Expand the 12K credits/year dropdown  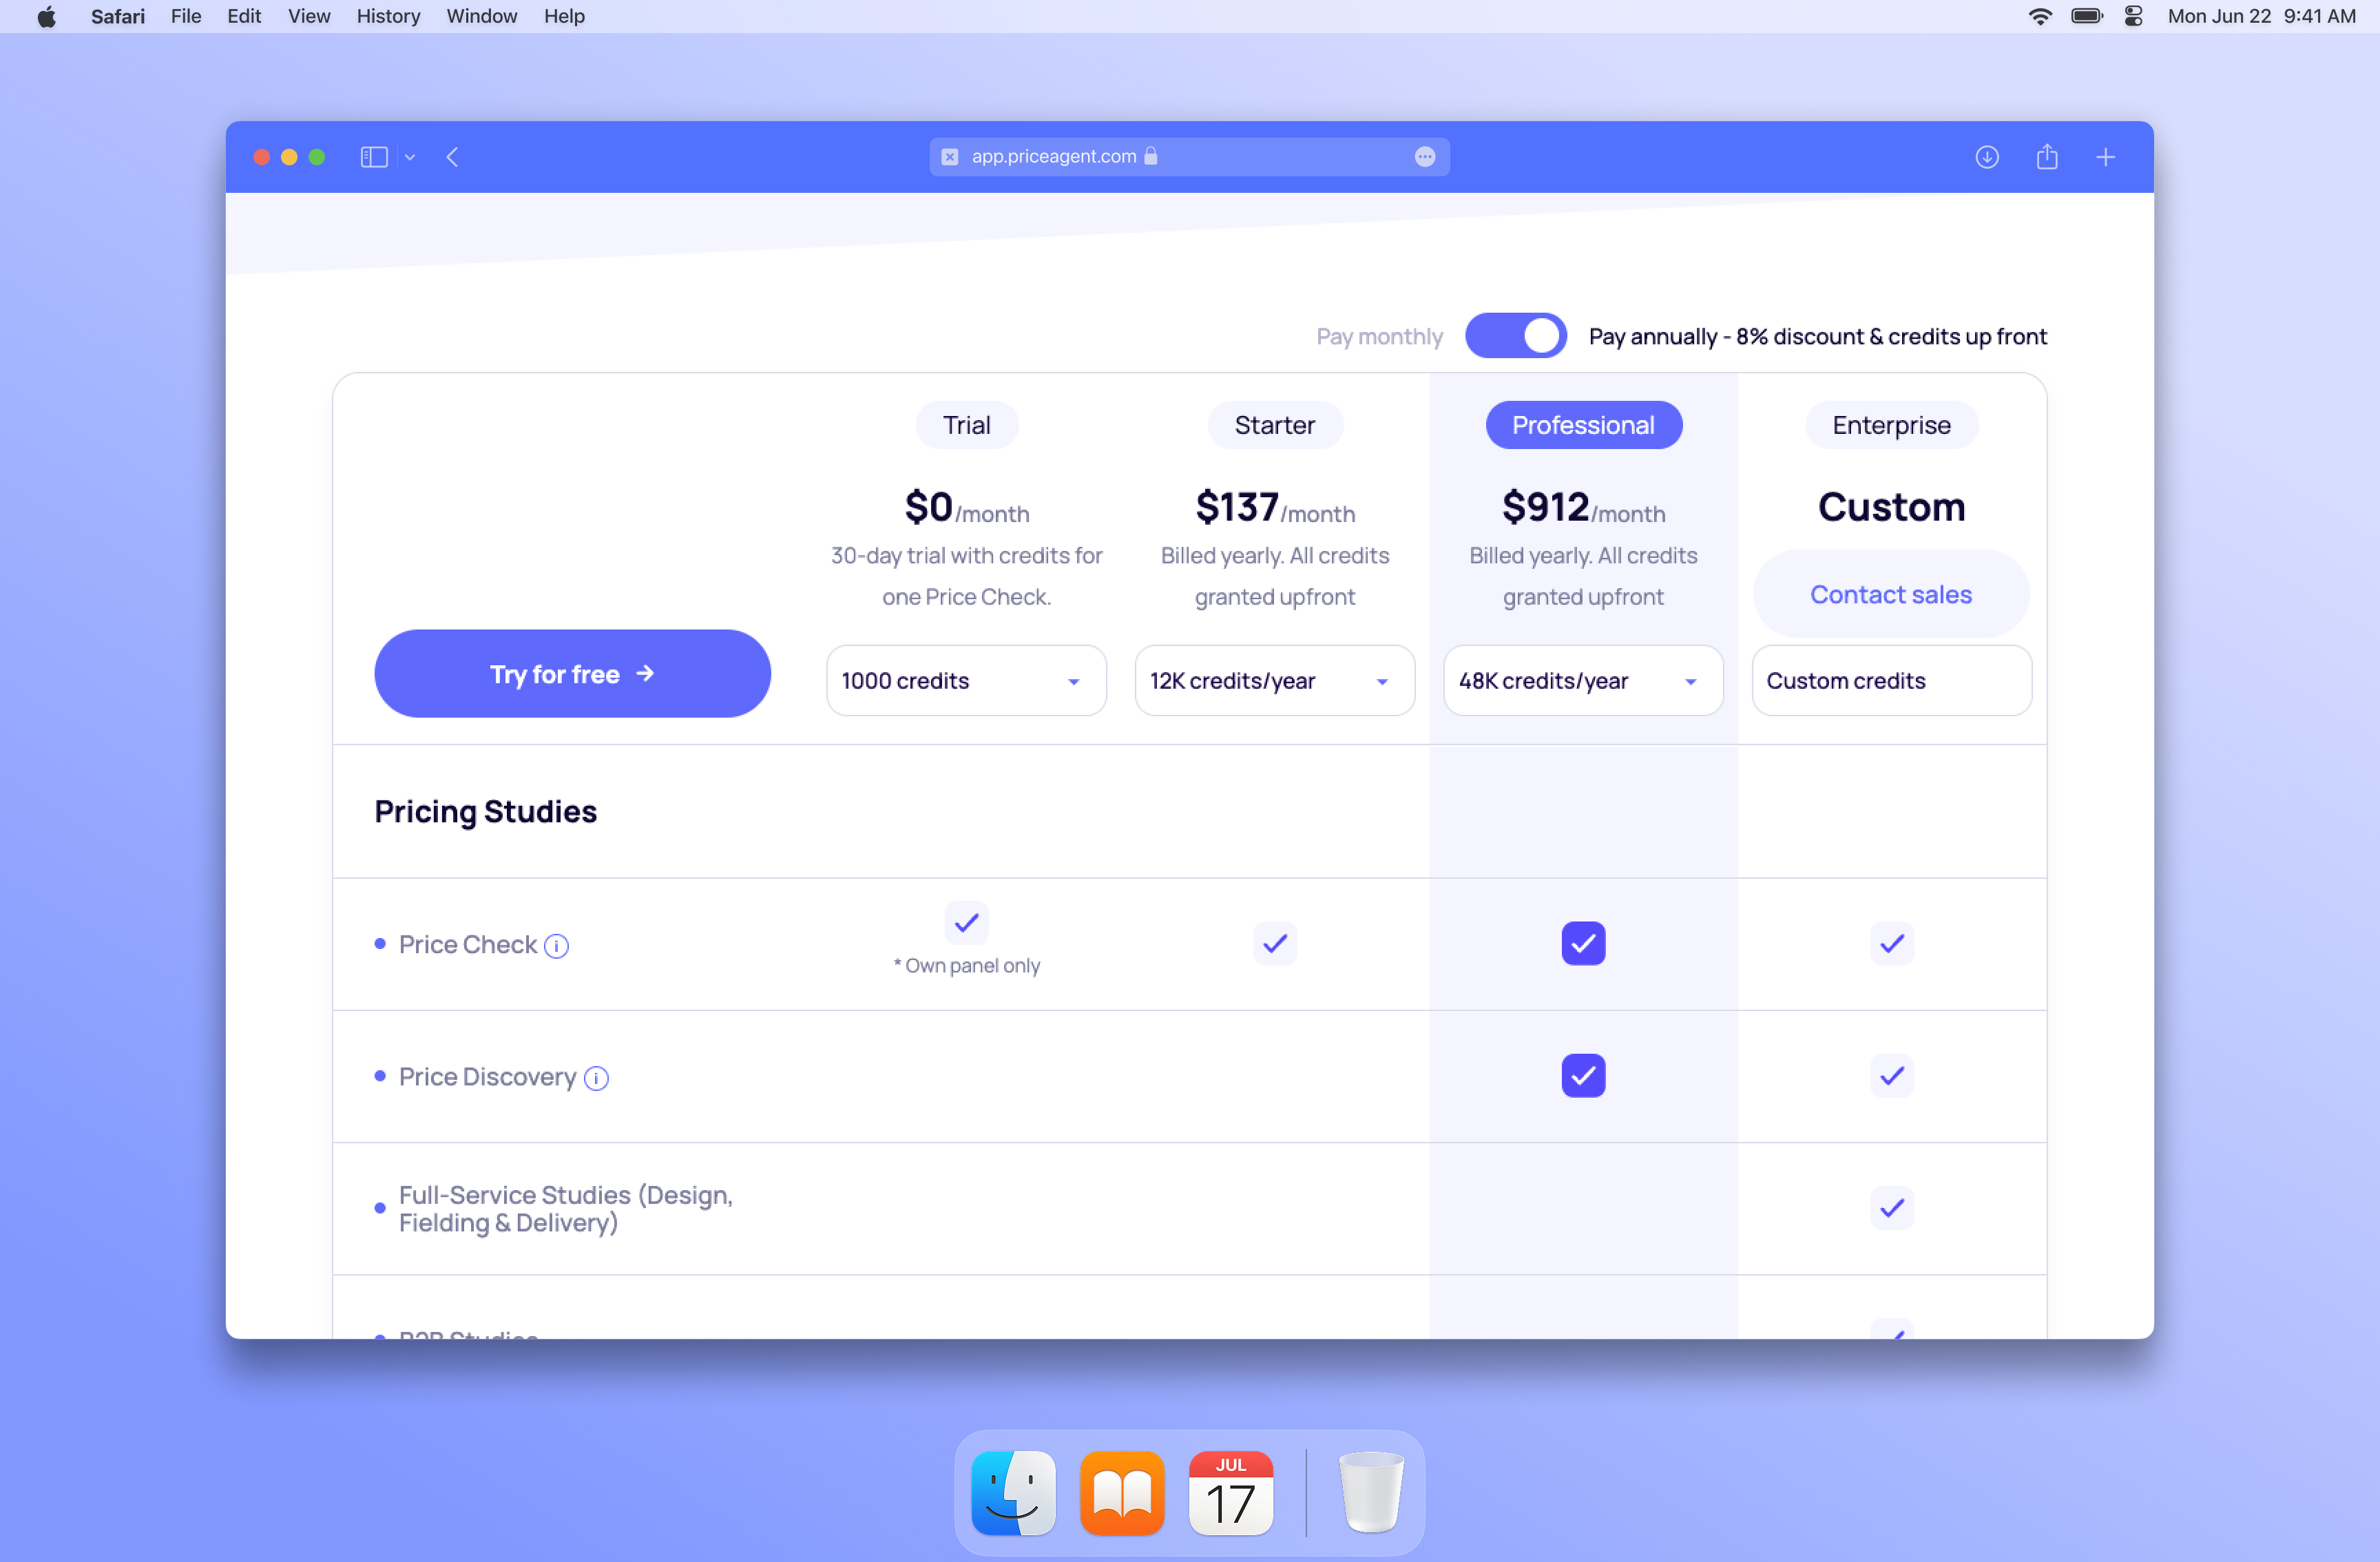[x=1274, y=680]
